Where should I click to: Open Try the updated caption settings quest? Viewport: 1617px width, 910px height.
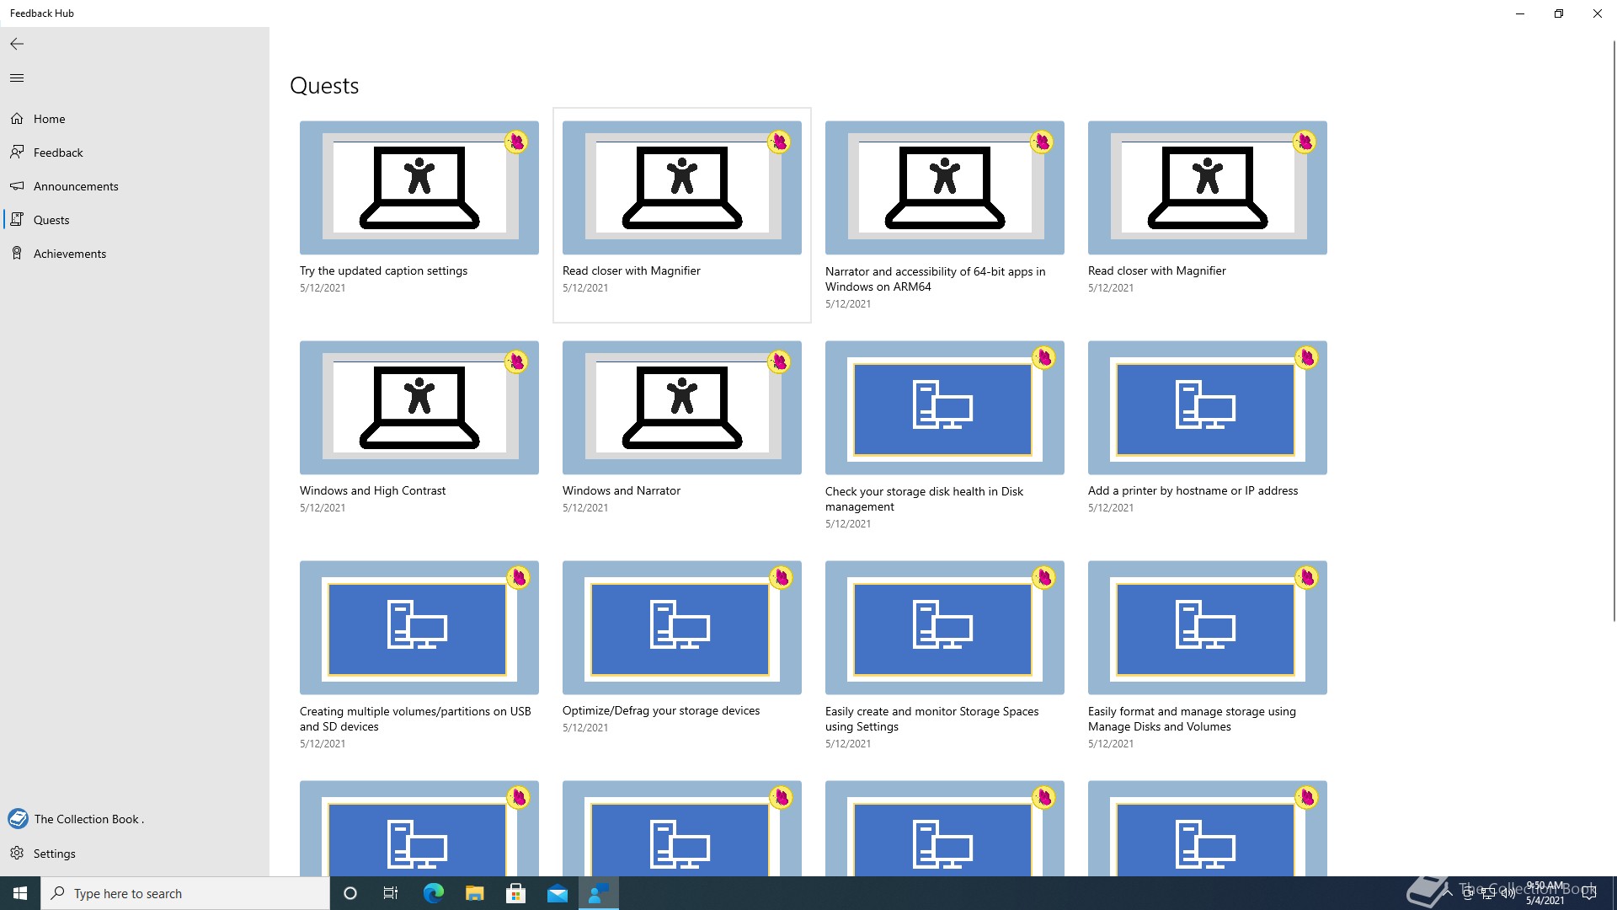tap(383, 270)
